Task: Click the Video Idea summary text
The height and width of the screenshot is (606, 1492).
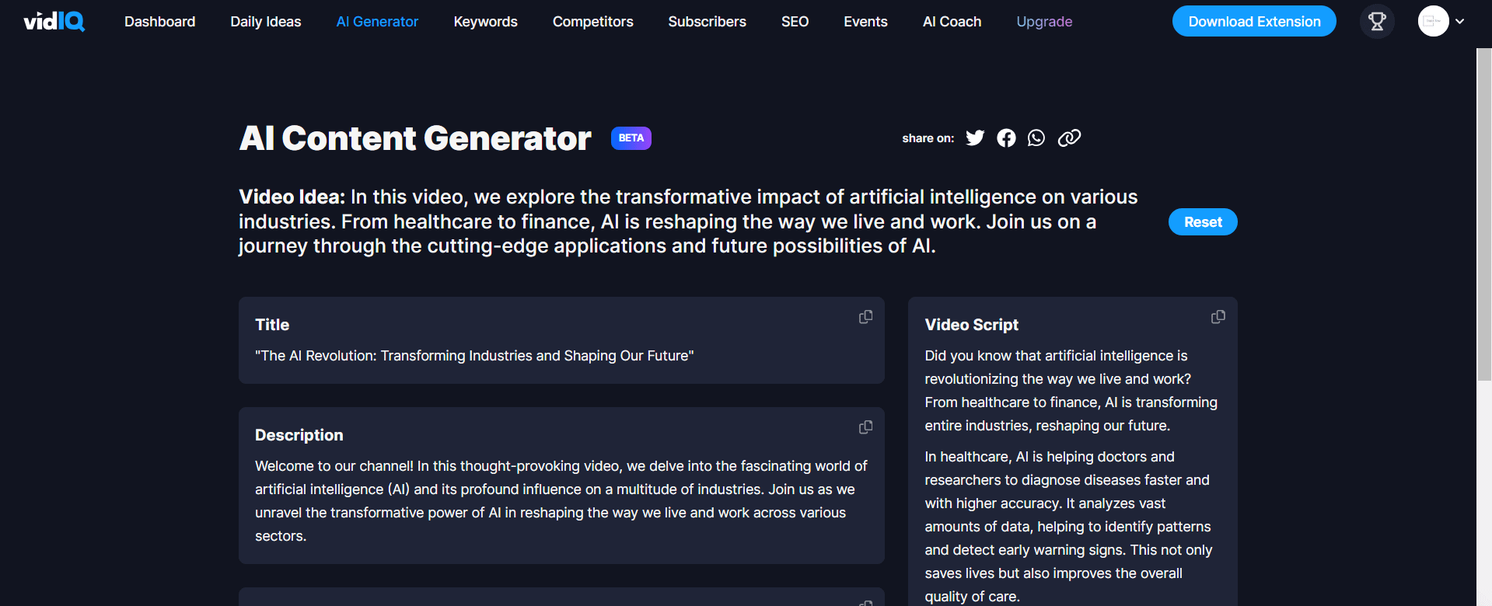Action: 688,221
